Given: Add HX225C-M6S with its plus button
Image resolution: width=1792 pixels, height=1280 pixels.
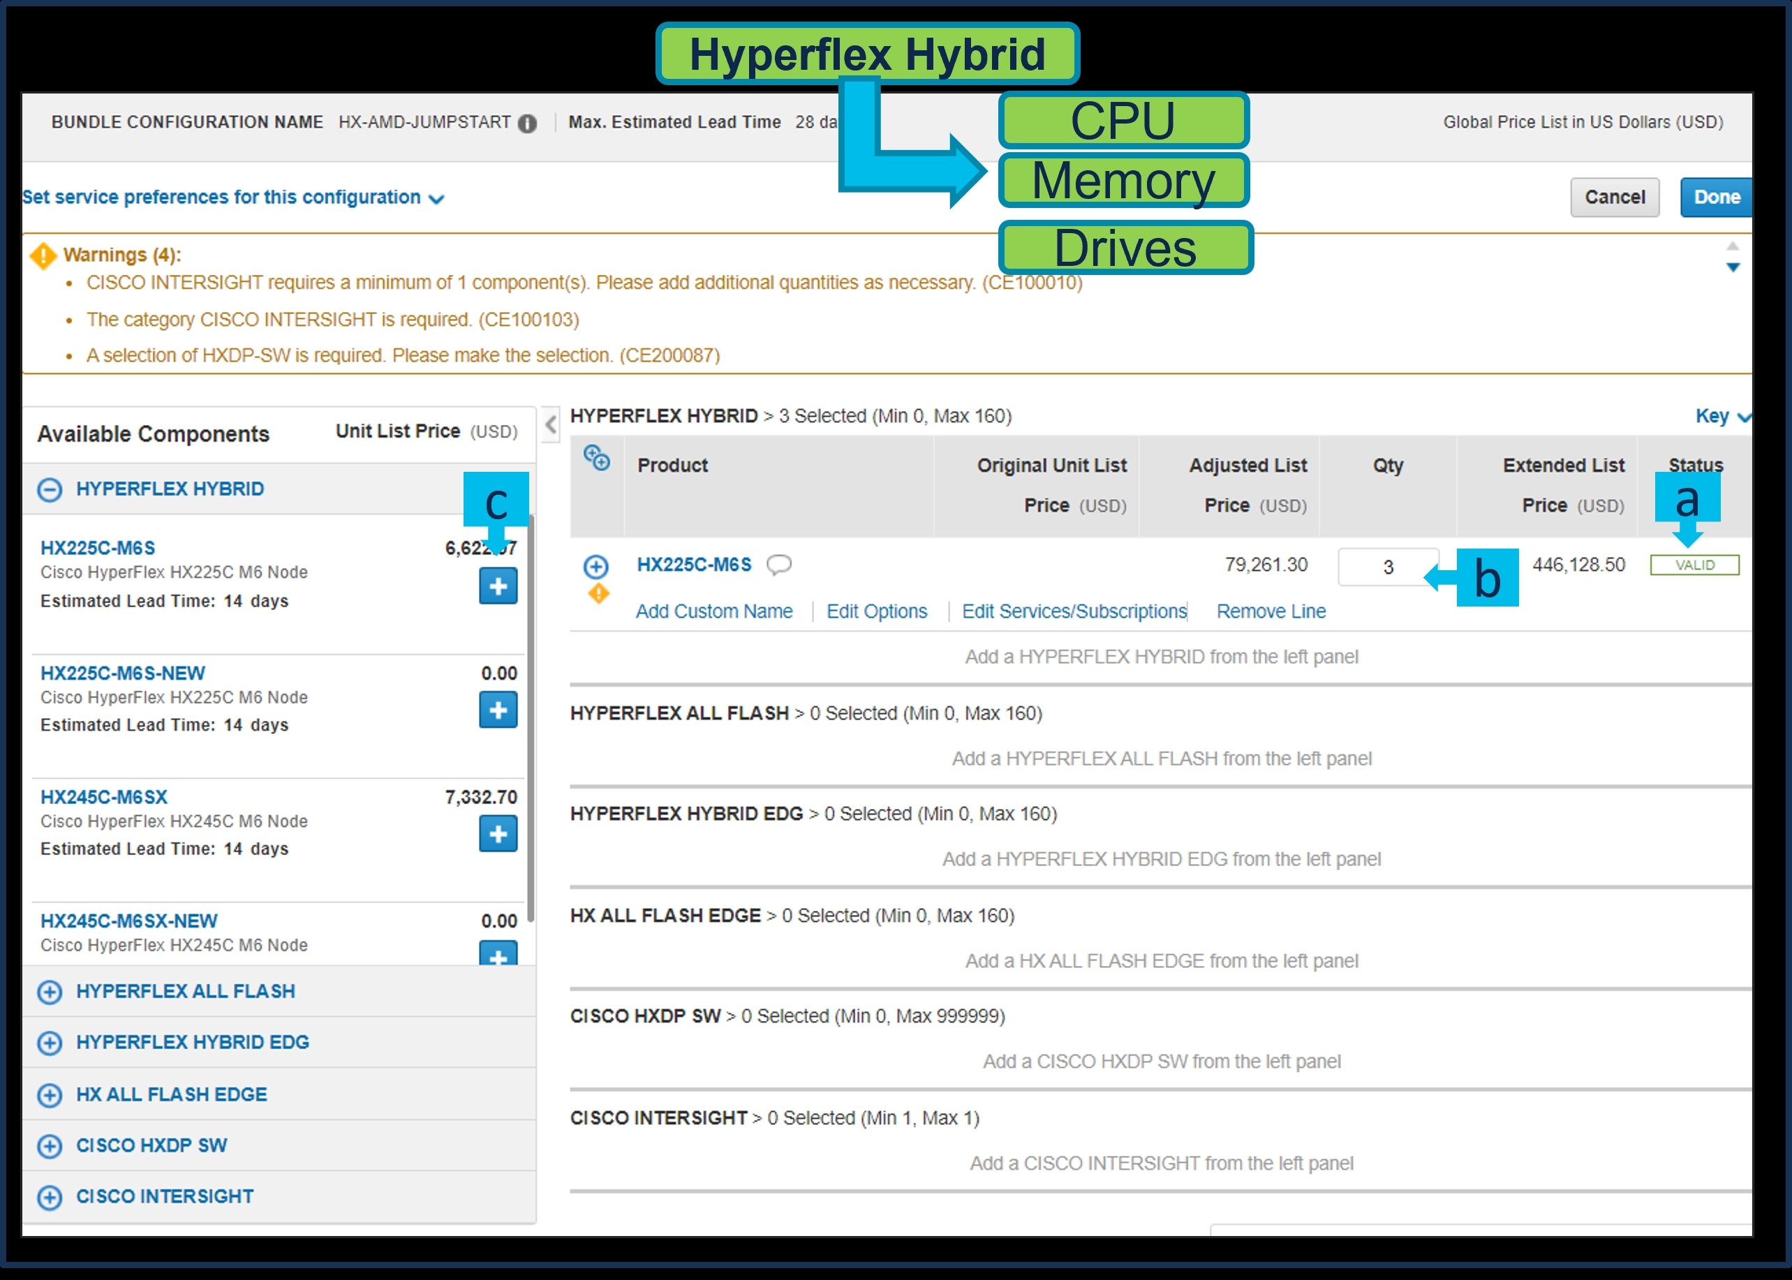Looking at the screenshot, I should [x=498, y=586].
